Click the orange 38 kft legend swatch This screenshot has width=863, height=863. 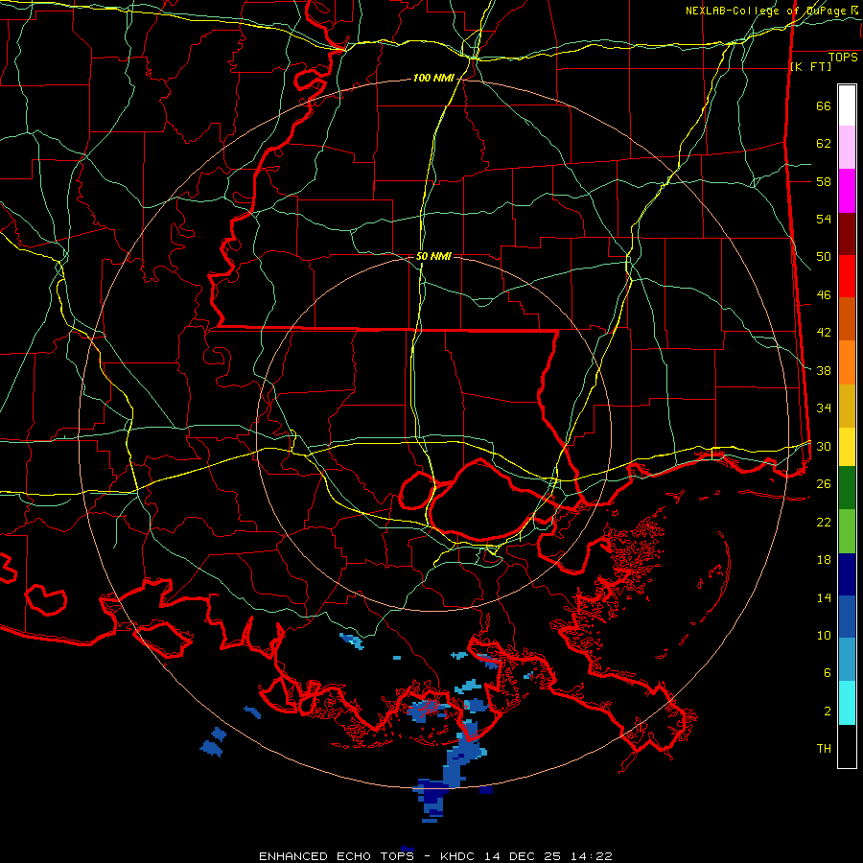tap(847, 362)
